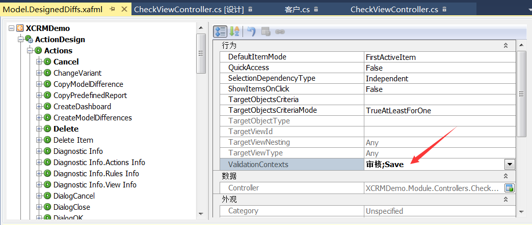
Task: Click the green icon beside ChangeVariant
Action: click(47, 73)
